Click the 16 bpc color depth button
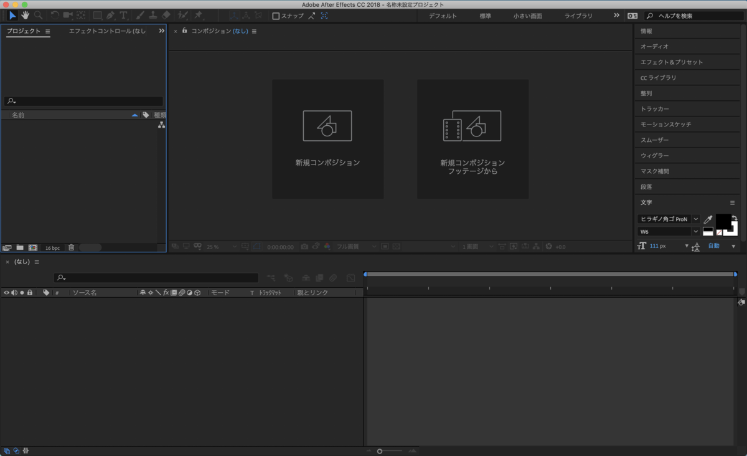The height and width of the screenshot is (456, 747). coord(52,248)
